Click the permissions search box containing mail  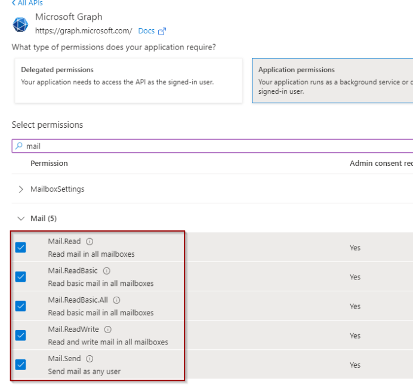pyautogui.click(x=212, y=146)
